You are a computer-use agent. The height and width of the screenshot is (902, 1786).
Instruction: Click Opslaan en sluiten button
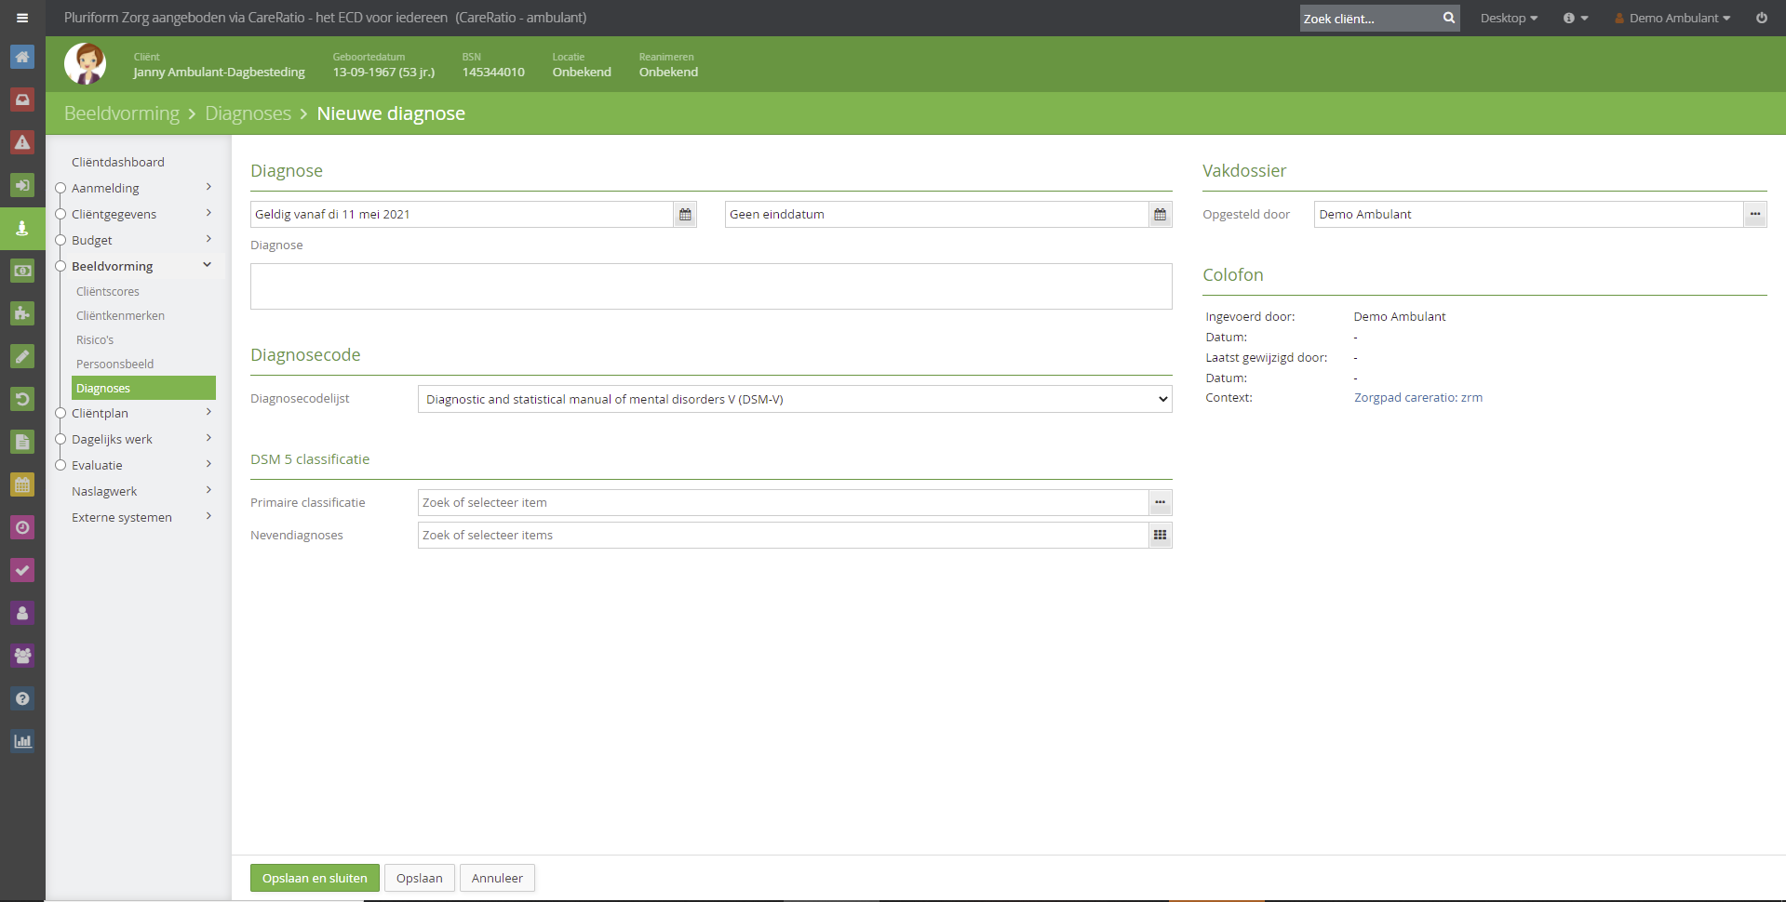point(315,879)
